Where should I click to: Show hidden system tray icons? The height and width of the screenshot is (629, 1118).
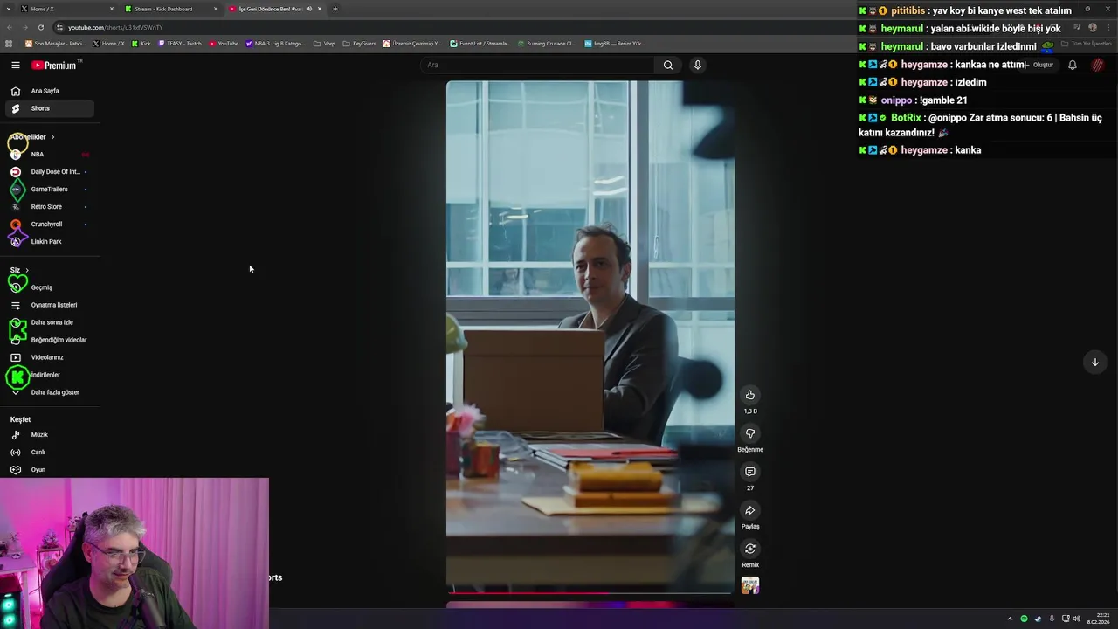coord(1010,619)
